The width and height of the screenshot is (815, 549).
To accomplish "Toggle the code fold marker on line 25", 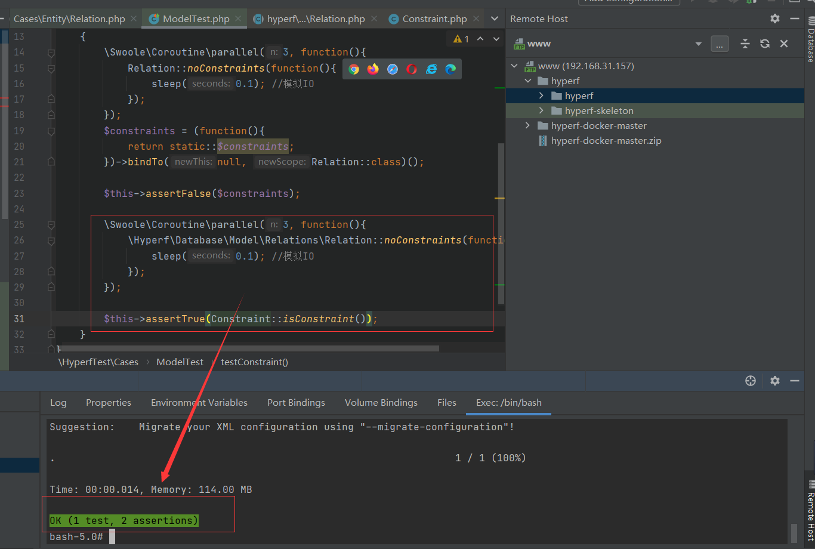I will (x=51, y=224).
